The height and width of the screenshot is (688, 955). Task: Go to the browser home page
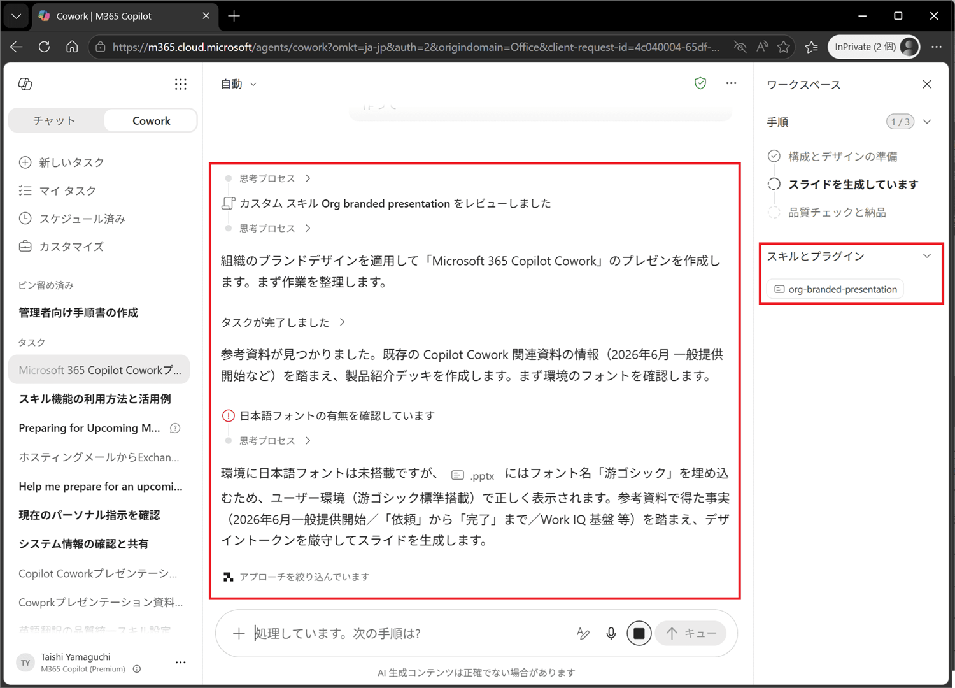tap(72, 47)
